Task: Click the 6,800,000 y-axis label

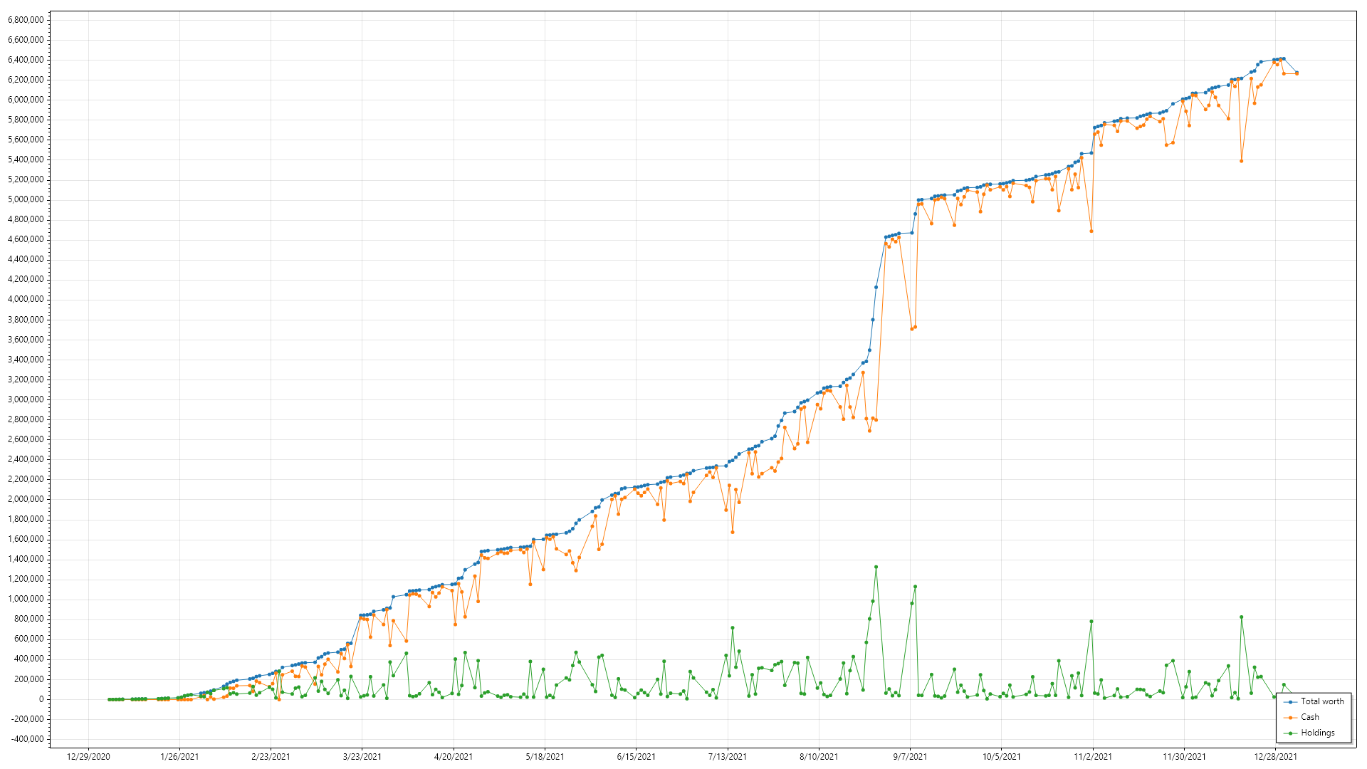Action: point(26,19)
